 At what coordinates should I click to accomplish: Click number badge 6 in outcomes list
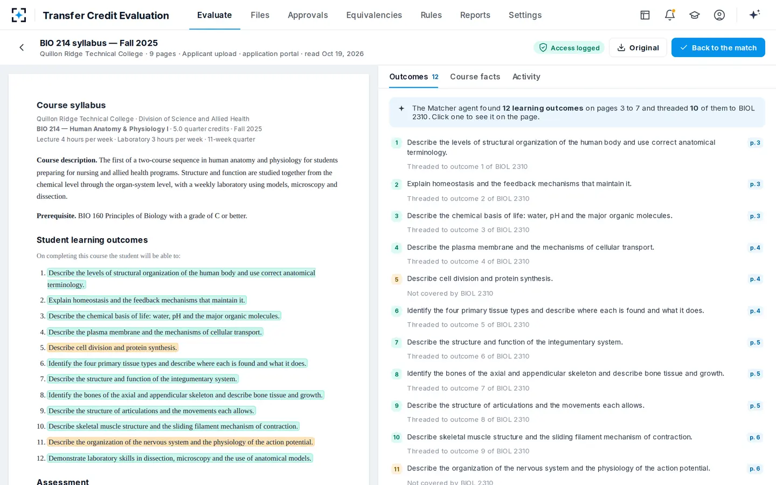(397, 311)
